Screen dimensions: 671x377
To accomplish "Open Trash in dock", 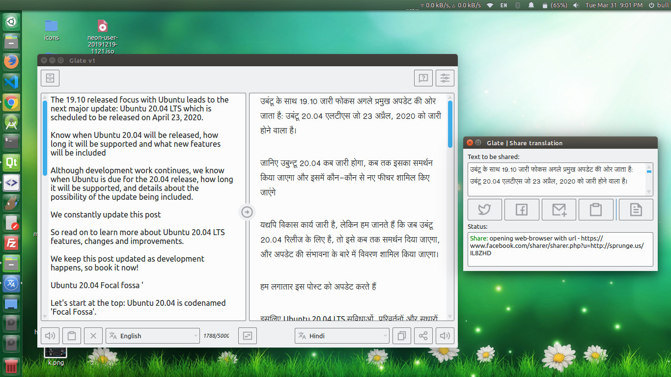I will 11,366.
